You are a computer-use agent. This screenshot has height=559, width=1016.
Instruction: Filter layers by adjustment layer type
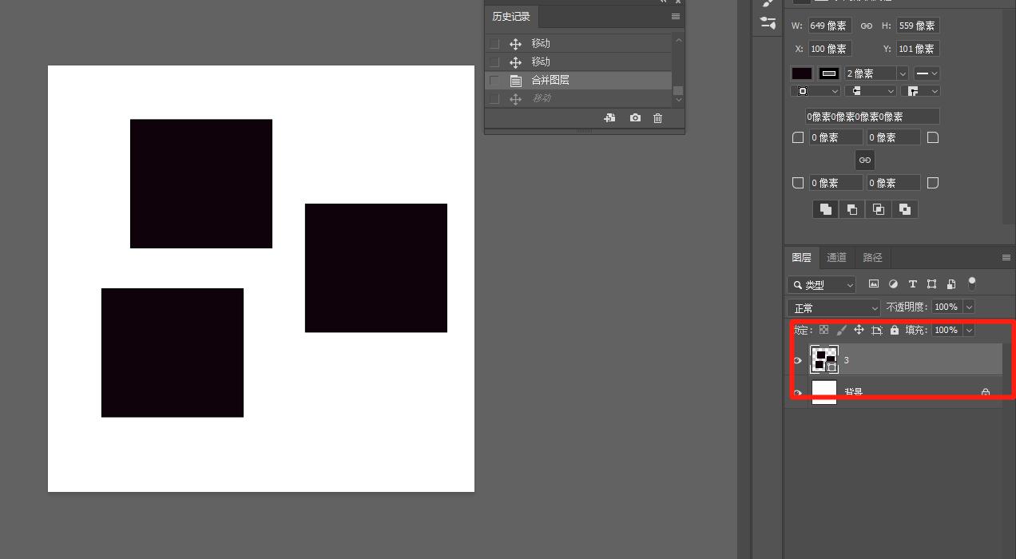click(x=893, y=284)
